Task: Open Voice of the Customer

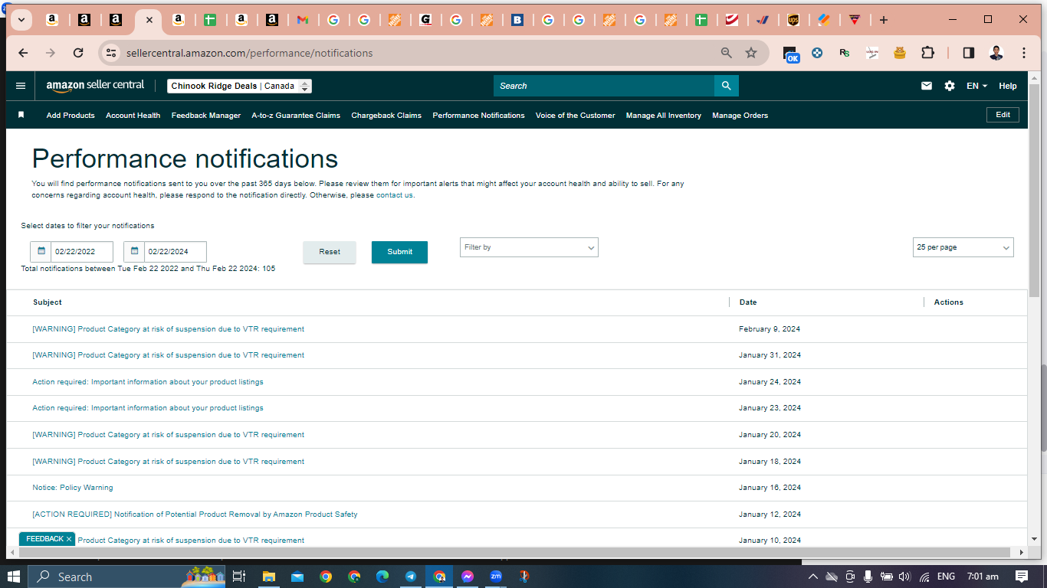Action: [x=575, y=116]
